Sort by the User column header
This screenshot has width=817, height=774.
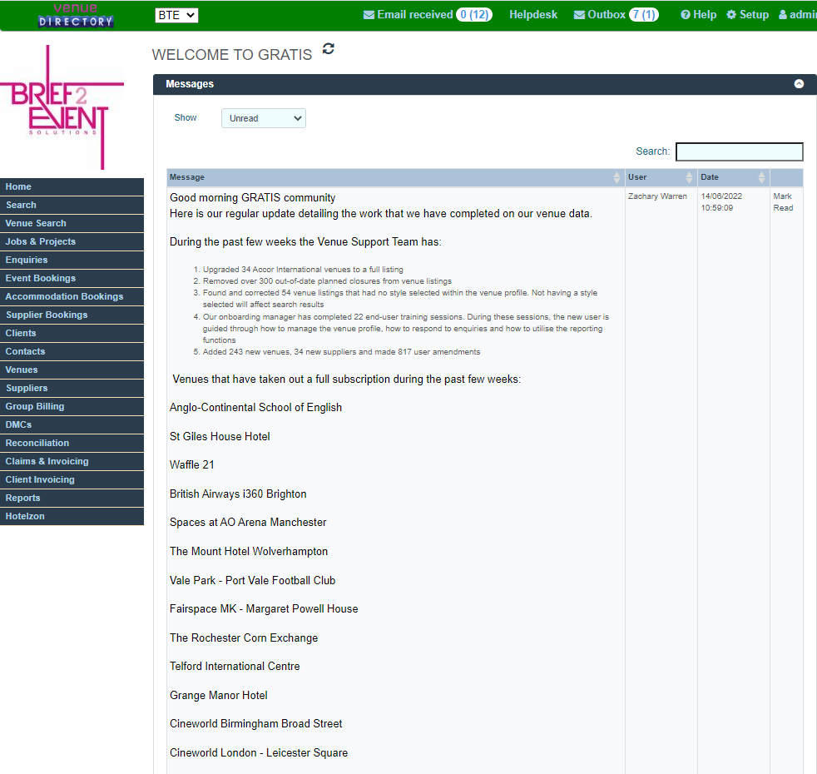pos(661,177)
